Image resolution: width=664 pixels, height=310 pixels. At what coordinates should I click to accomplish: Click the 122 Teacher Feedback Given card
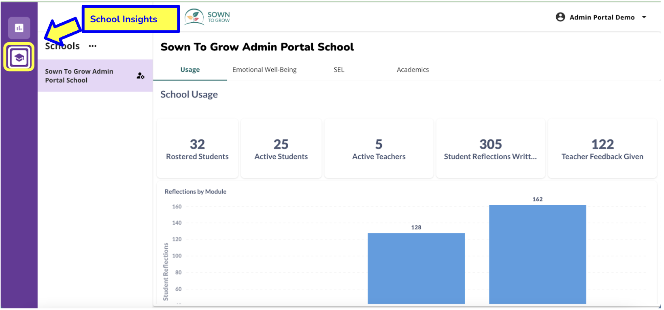602,149
